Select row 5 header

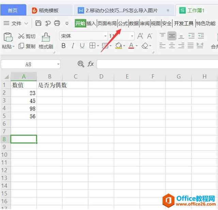pos(5,116)
